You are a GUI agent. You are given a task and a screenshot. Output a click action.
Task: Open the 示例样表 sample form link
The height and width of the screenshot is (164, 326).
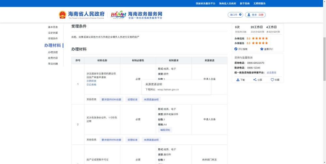[92, 81]
